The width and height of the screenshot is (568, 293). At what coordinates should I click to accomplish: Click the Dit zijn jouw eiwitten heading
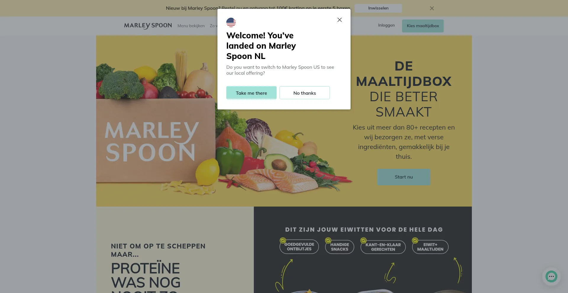364,230
